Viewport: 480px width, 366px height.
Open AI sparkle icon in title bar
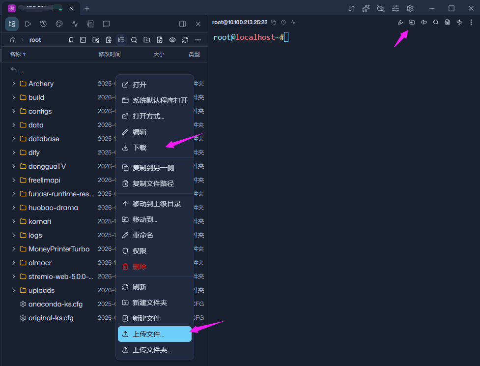366,8
